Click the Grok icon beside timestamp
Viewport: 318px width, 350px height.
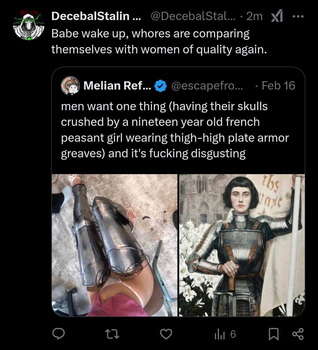point(277,16)
